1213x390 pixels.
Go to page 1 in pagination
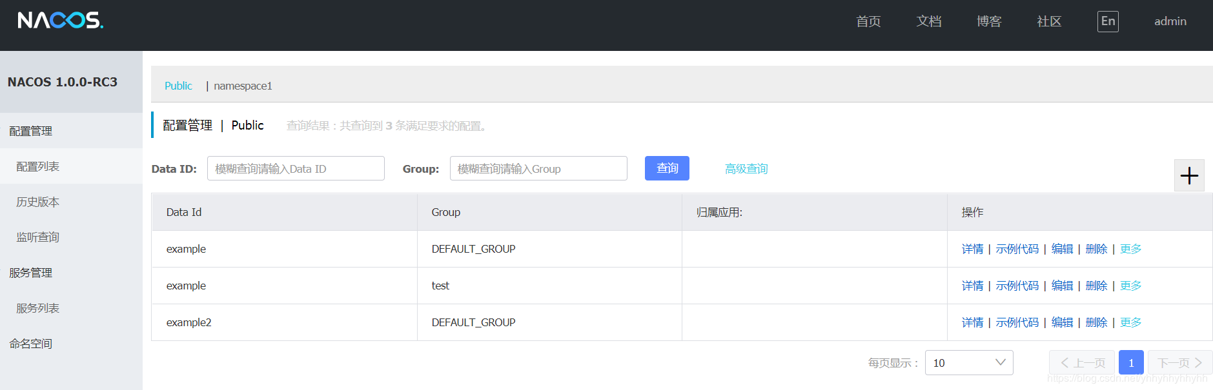pyautogui.click(x=1131, y=362)
